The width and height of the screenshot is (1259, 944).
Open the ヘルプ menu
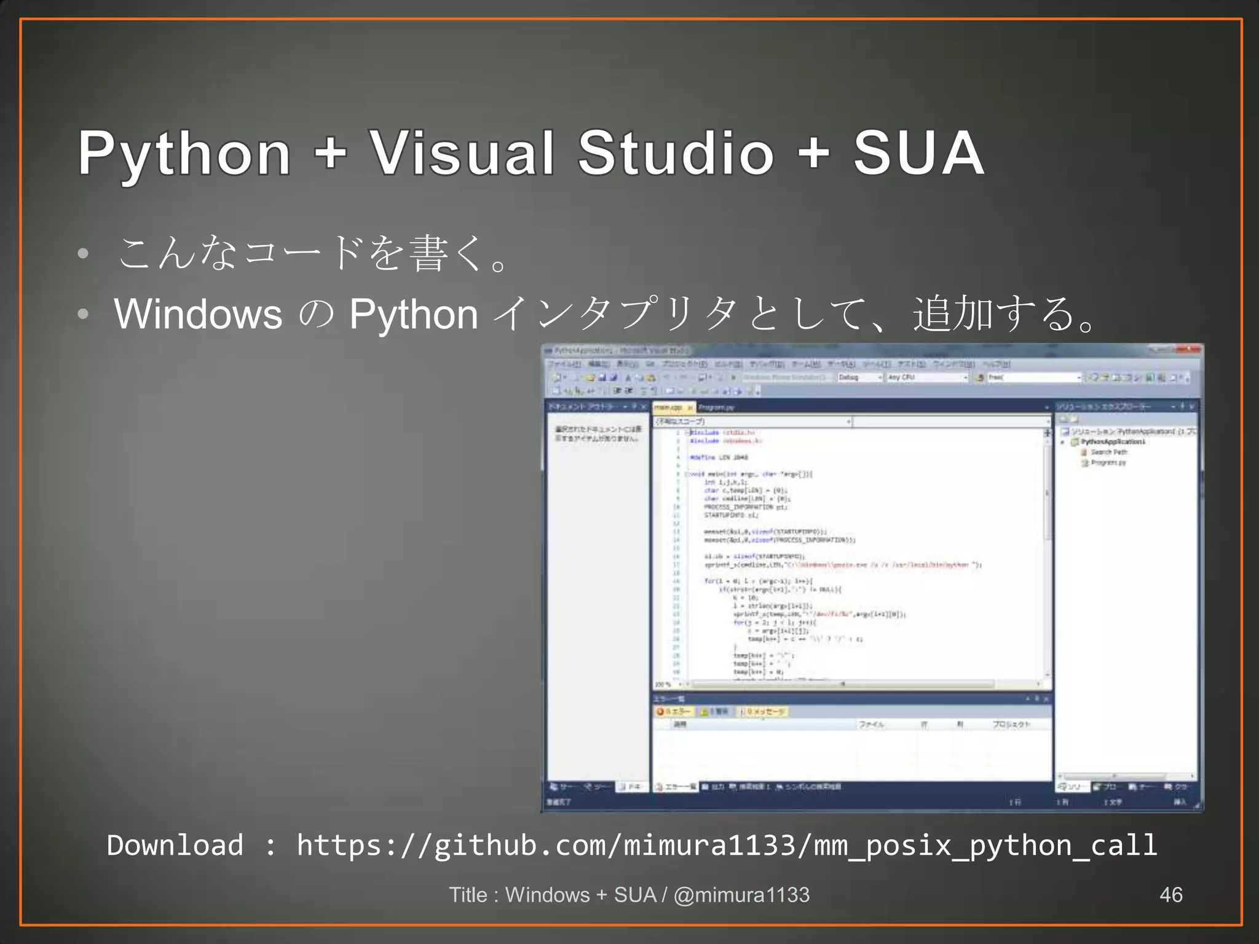click(x=995, y=364)
